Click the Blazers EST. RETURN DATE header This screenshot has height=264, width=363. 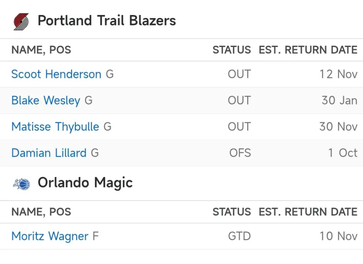click(308, 50)
